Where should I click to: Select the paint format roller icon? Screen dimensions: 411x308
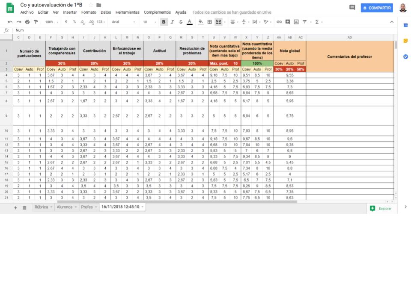click(36, 22)
